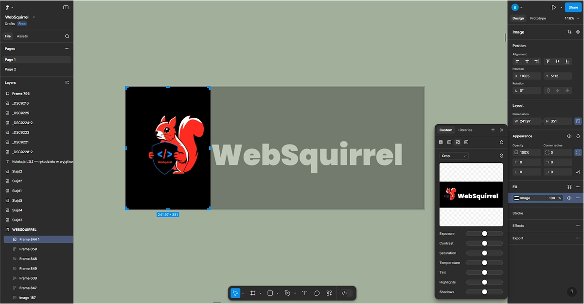Screen dimensions: 584x304
Task: Select the Move tool in the bottom toolbar
Action: (235, 293)
